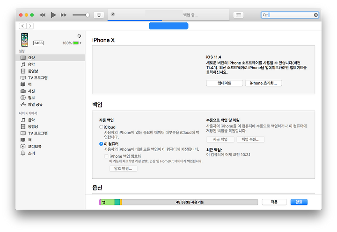Image resolution: width=337 pixels, height=232 pixels.
Task: Select 요약 in the settings sidebar
Action: click(51, 58)
